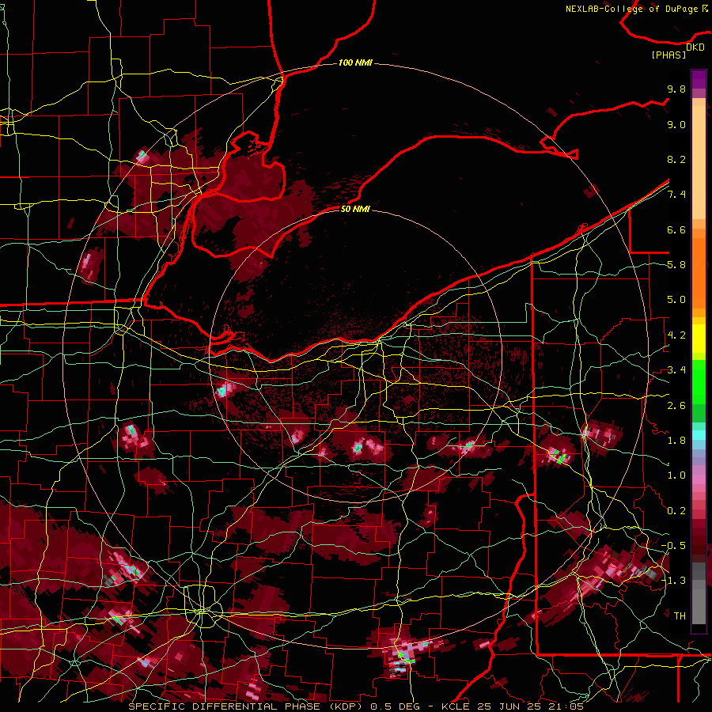712x712 pixels.
Task: Click the 1.8 scale value
Action: point(676,441)
